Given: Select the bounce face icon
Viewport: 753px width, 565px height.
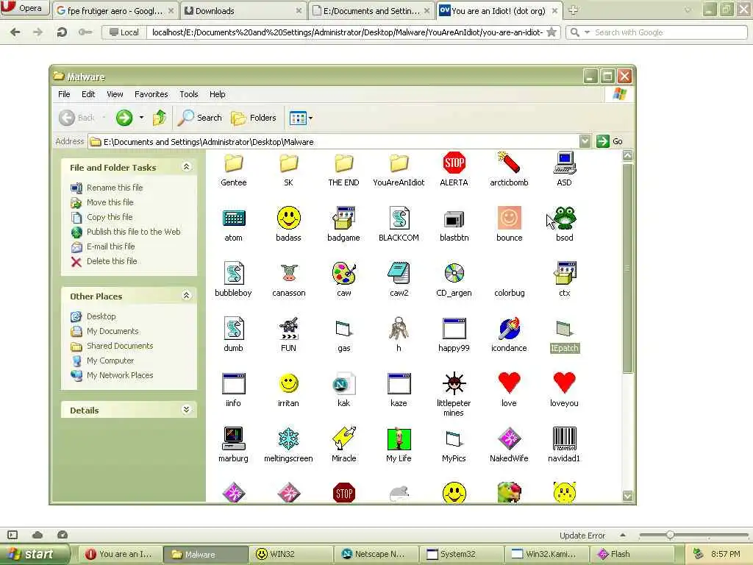Looking at the screenshot, I should pyautogui.click(x=509, y=218).
